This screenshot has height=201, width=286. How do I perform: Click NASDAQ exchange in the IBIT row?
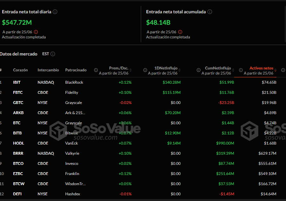(46, 82)
